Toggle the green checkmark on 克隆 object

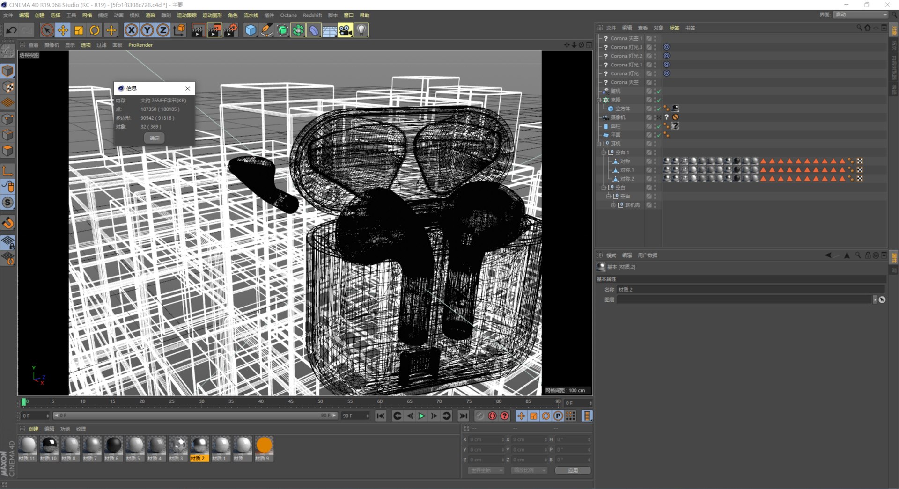click(x=659, y=100)
